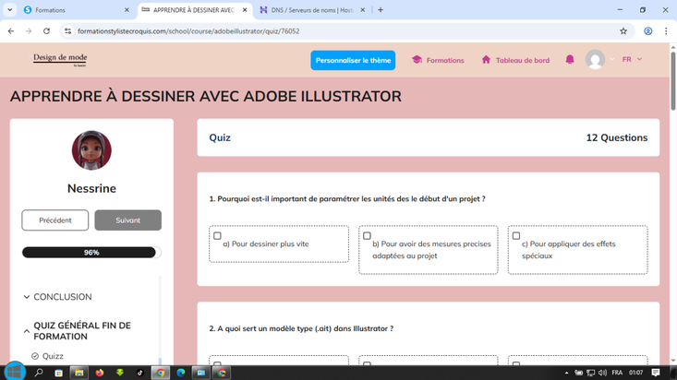This screenshot has height=380, width=677.
Task: Reload the page
Action: pyautogui.click(x=46, y=31)
